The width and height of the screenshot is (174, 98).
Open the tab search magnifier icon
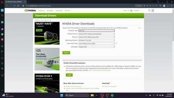pos(158,2)
